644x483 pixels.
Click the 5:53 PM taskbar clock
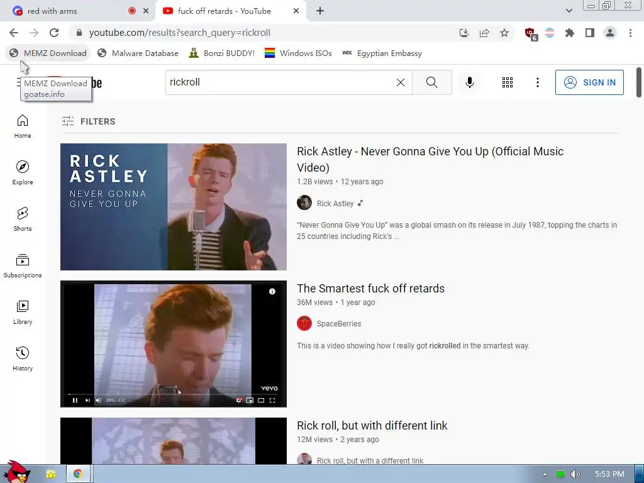click(609, 474)
